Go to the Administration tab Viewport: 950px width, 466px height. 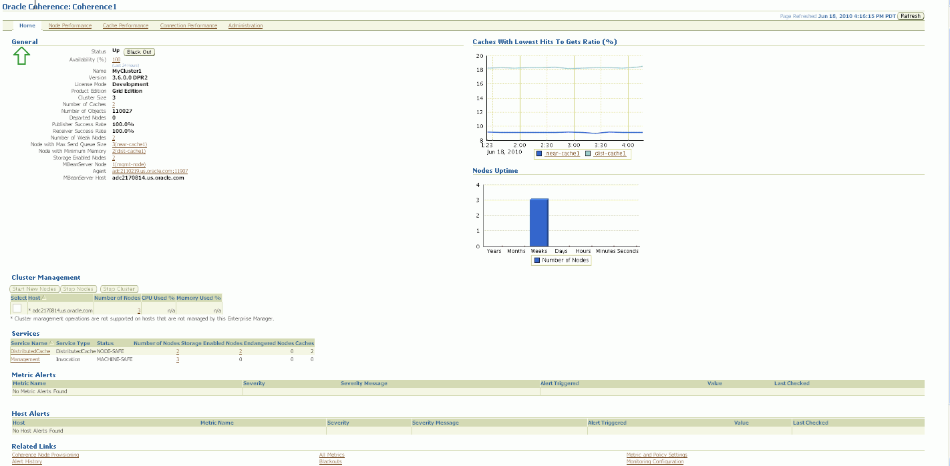coord(245,26)
